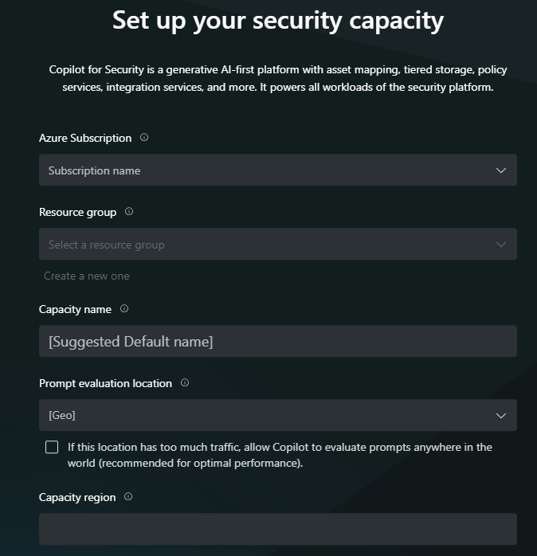The image size is (537, 556).
Task: Click the Prompt evaluation location label
Action: [x=105, y=383]
